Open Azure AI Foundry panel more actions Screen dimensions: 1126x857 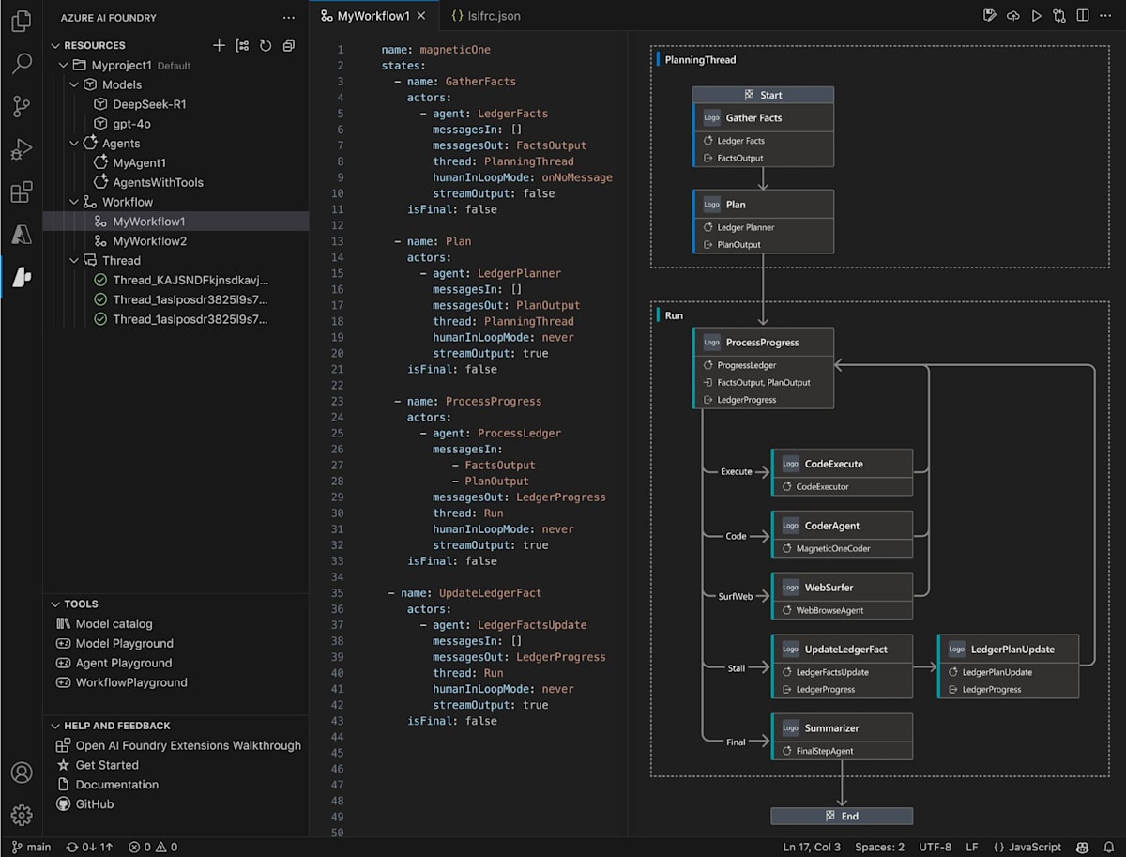coord(288,18)
